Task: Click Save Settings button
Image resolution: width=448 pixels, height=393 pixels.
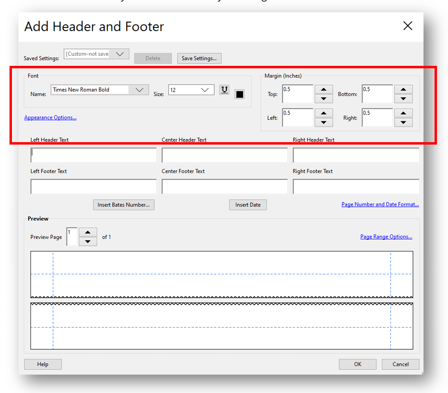Action: click(x=199, y=58)
